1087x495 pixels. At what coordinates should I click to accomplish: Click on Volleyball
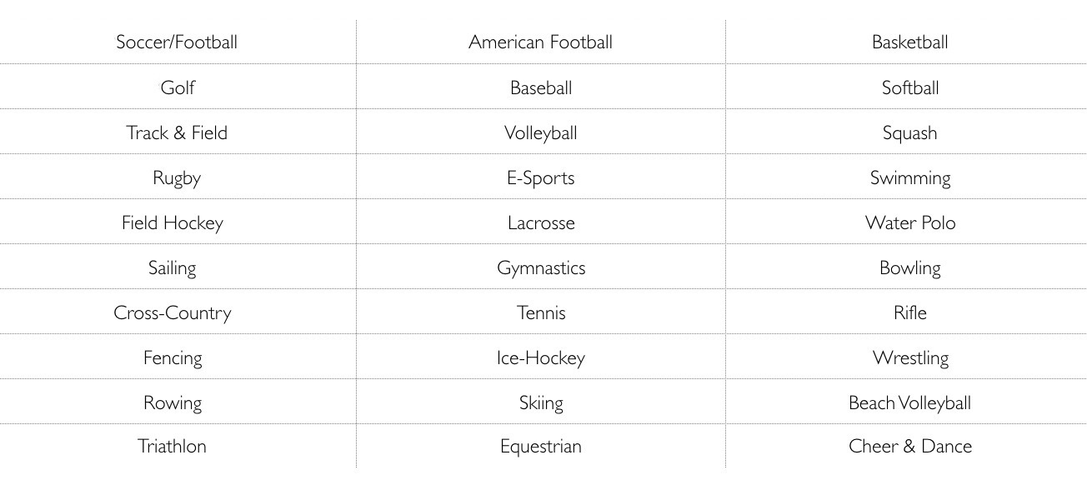point(540,132)
